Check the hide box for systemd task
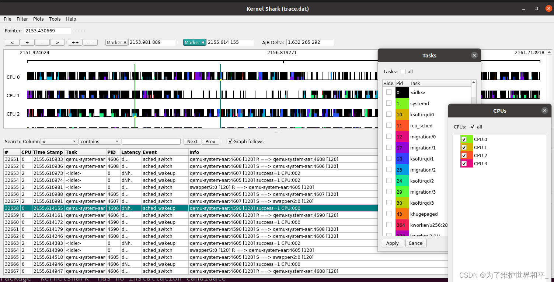554x282 pixels. [389, 103]
